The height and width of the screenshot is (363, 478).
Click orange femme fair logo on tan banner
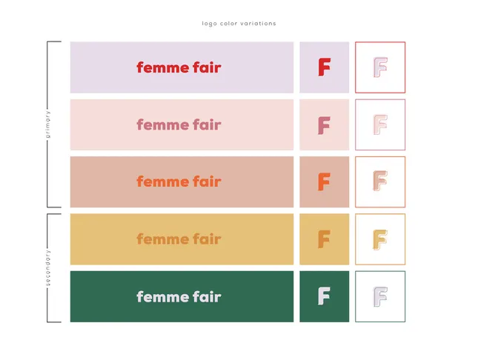point(179,181)
